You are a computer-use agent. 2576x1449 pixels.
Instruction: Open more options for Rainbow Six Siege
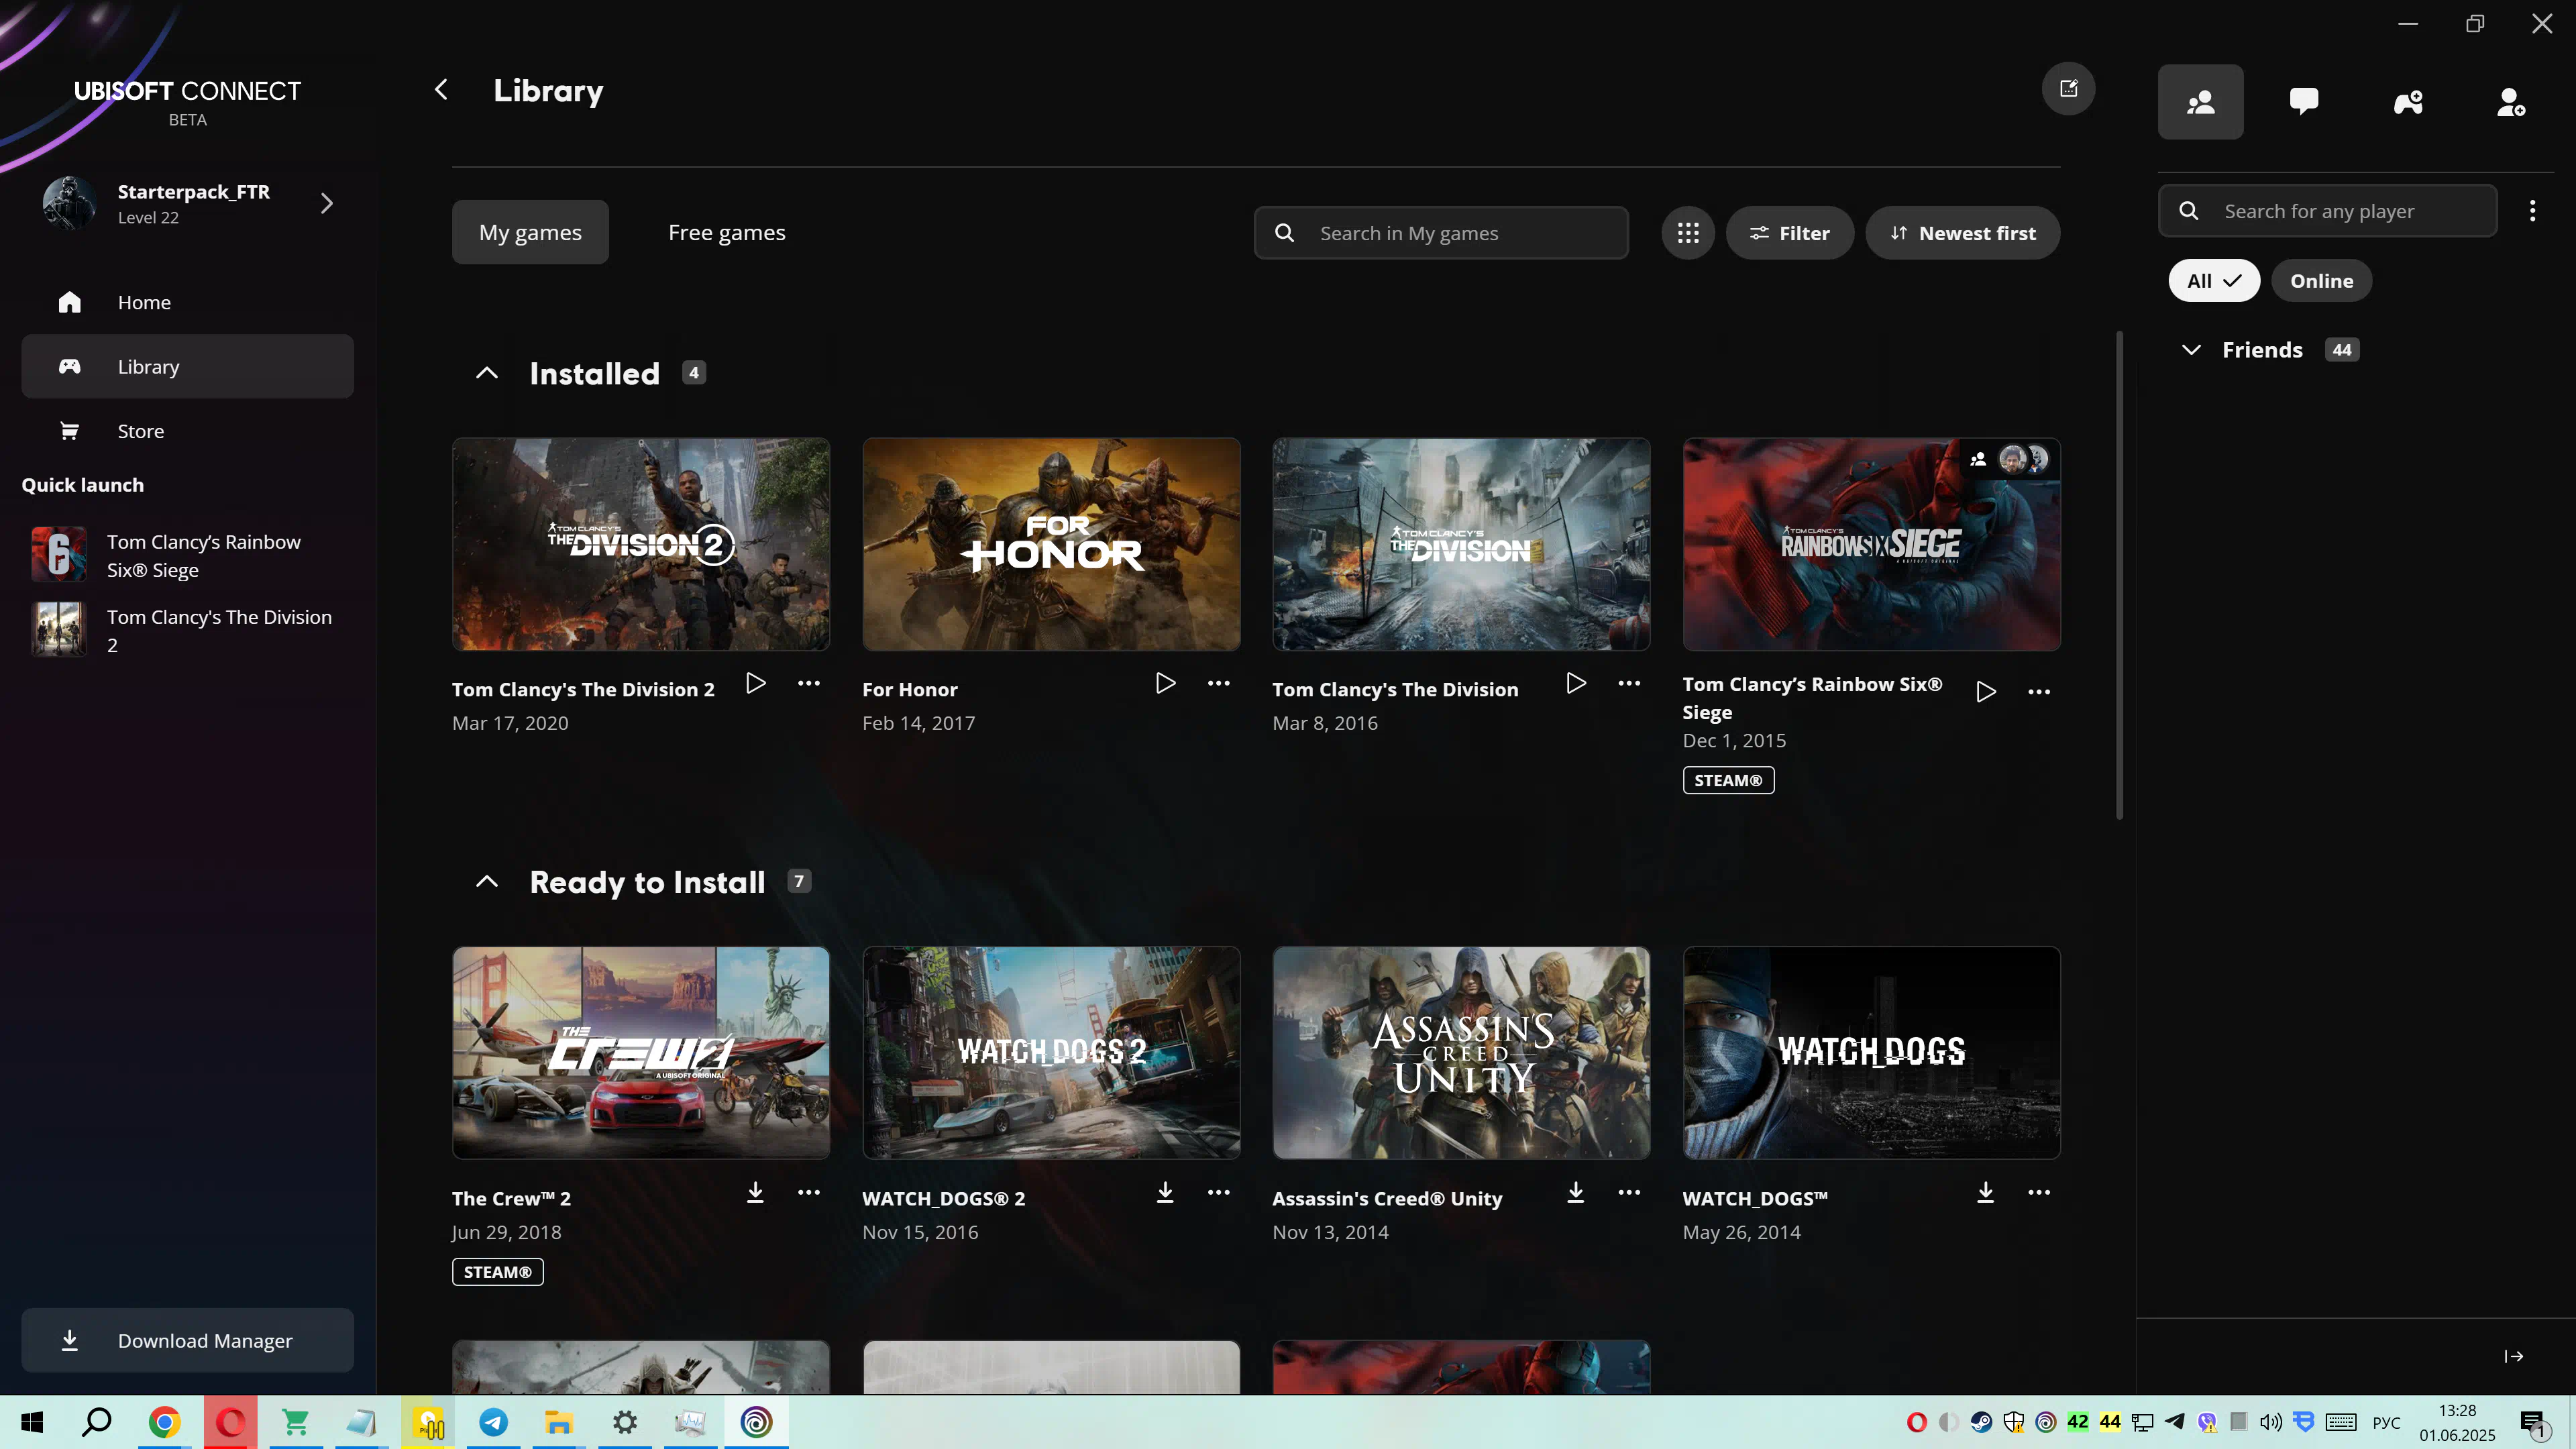[x=2039, y=692]
